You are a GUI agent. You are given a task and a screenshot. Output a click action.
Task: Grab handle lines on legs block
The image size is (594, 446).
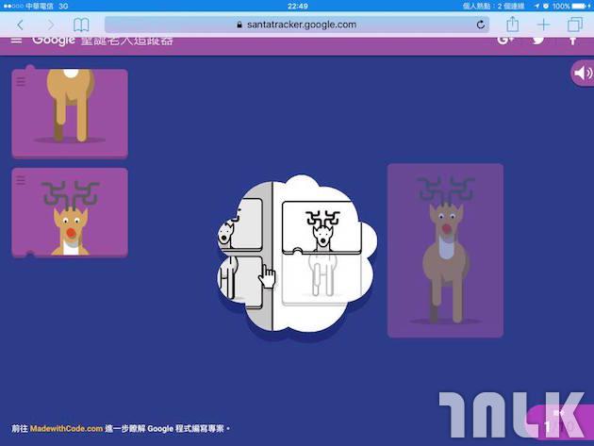pyautogui.click(x=21, y=81)
